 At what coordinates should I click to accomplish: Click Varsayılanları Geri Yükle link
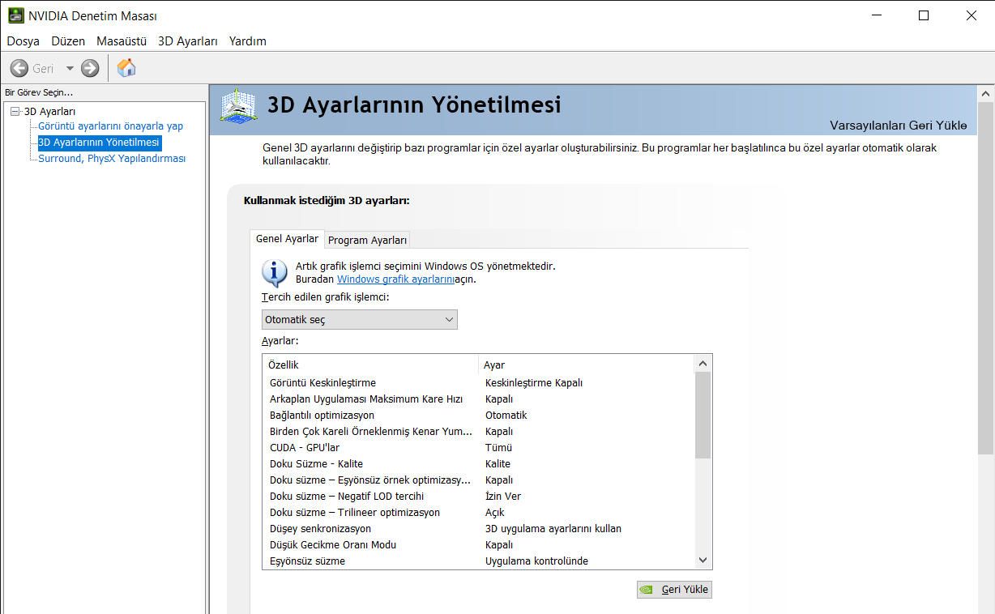[898, 126]
